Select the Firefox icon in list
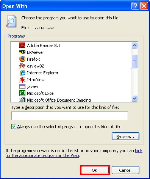Image resolution: width=150 pixels, height=179 pixels. click(x=22, y=59)
